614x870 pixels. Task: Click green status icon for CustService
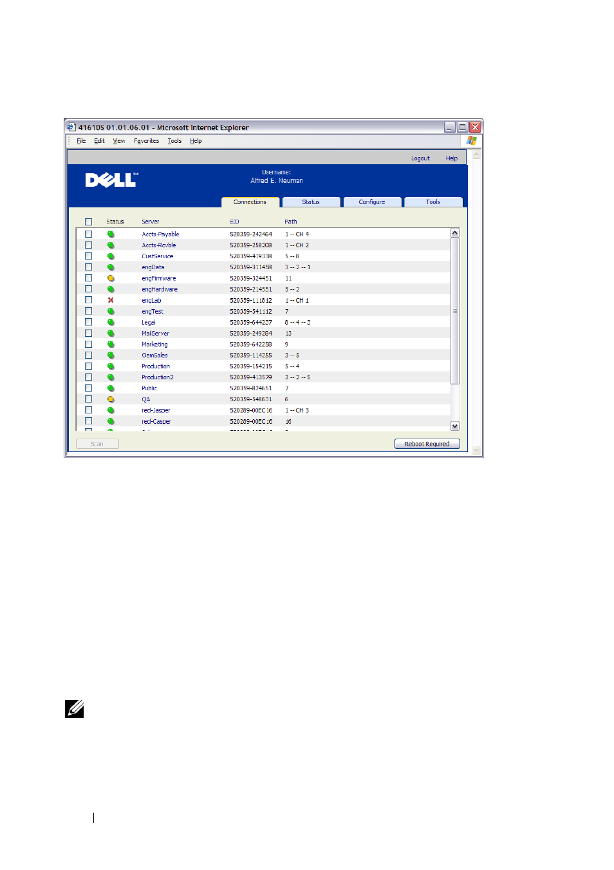tap(111, 256)
